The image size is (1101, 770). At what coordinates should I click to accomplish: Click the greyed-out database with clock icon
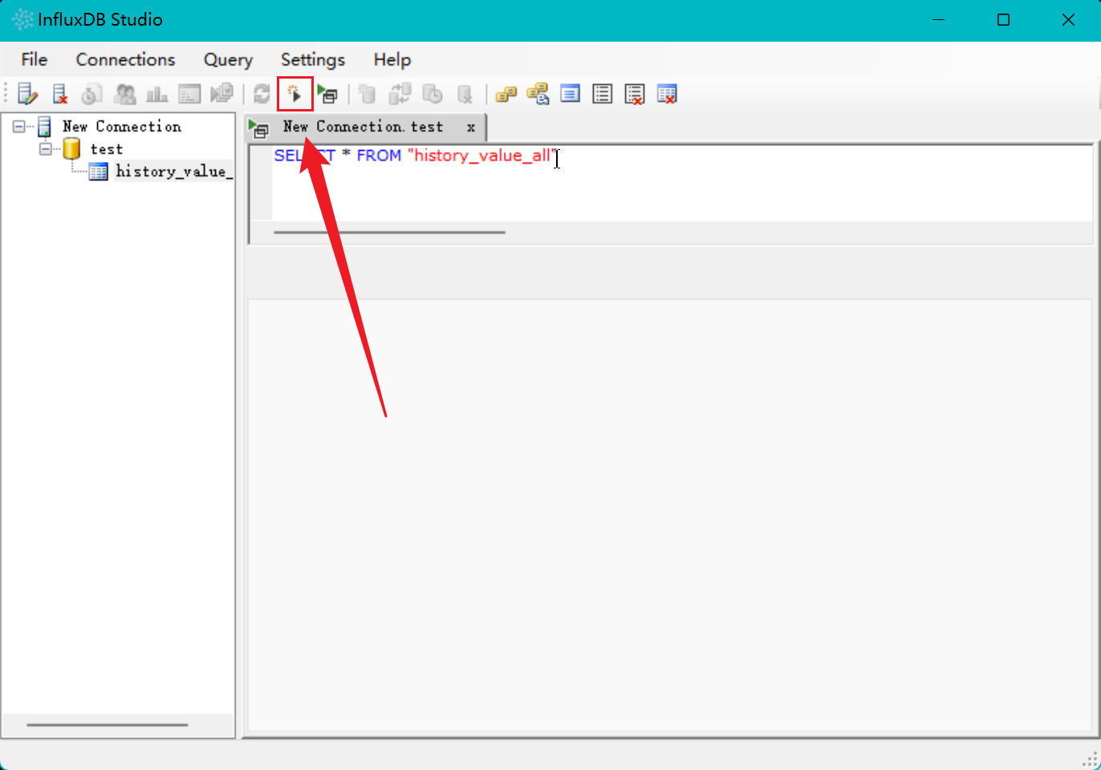point(433,94)
